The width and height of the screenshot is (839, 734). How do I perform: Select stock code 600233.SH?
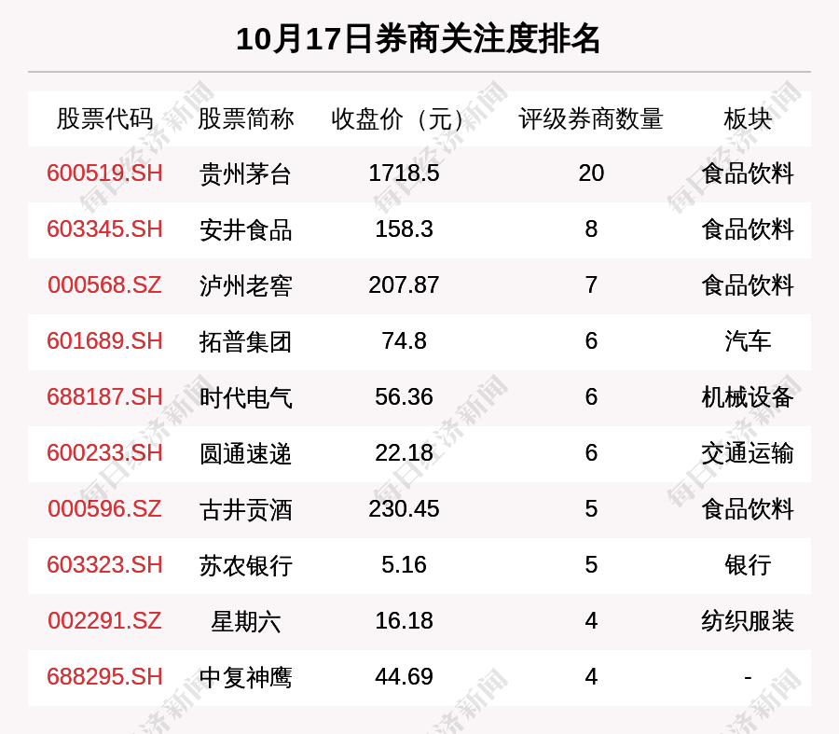click(104, 453)
